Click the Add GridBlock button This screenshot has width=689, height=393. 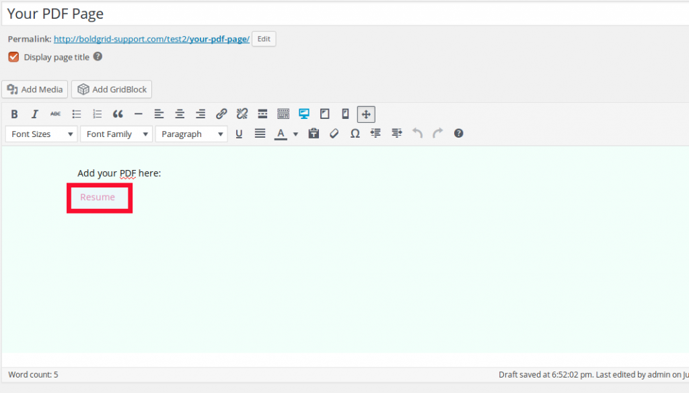[x=112, y=89]
